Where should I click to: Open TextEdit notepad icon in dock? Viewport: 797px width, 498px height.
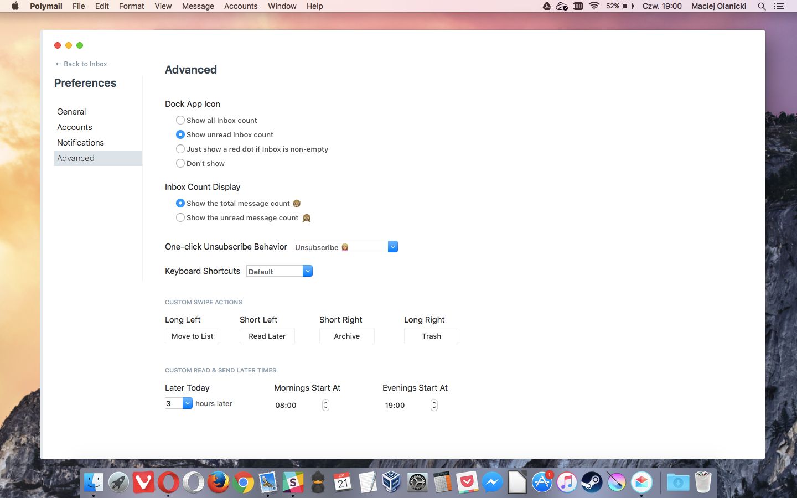[368, 483]
